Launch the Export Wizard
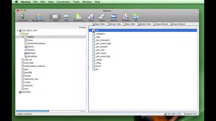216x121 pixels. point(178,24)
